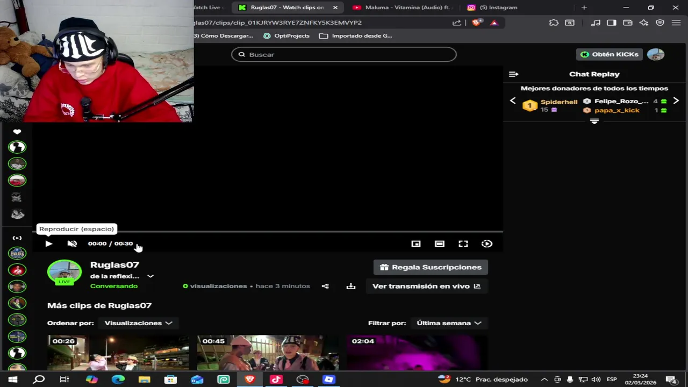The width and height of the screenshot is (688, 387).
Task: Open Brave Leo AI sparkle icon
Action: tap(644, 23)
